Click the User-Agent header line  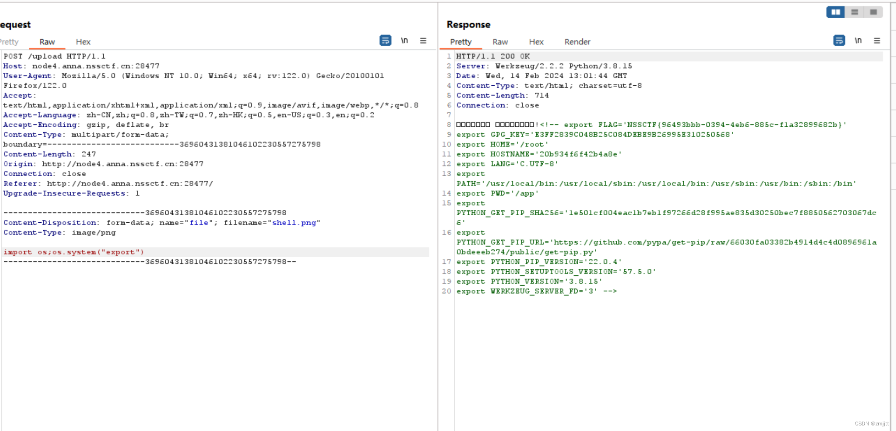pyautogui.click(x=194, y=81)
